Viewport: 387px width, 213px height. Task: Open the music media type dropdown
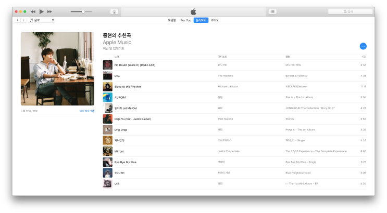(41, 20)
